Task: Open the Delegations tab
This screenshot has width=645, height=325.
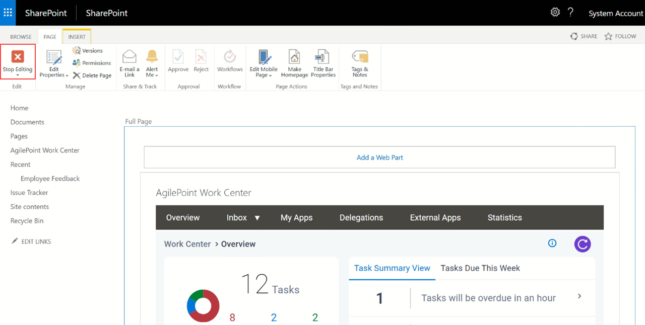Action: point(361,218)
